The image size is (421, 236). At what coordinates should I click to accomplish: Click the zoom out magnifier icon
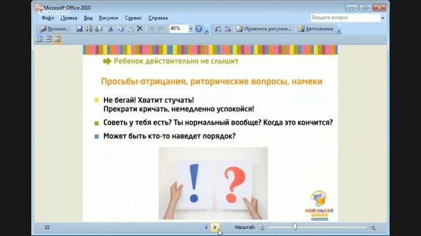tap(261, 227)
